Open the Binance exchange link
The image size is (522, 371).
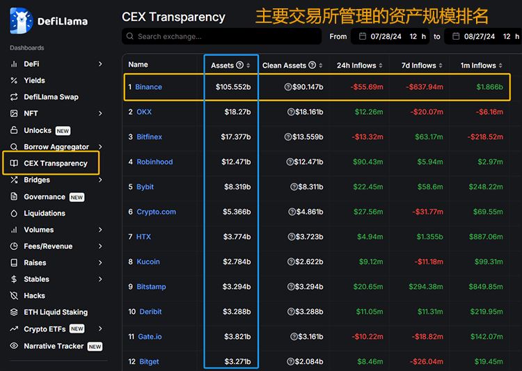[x=148, y=87]
